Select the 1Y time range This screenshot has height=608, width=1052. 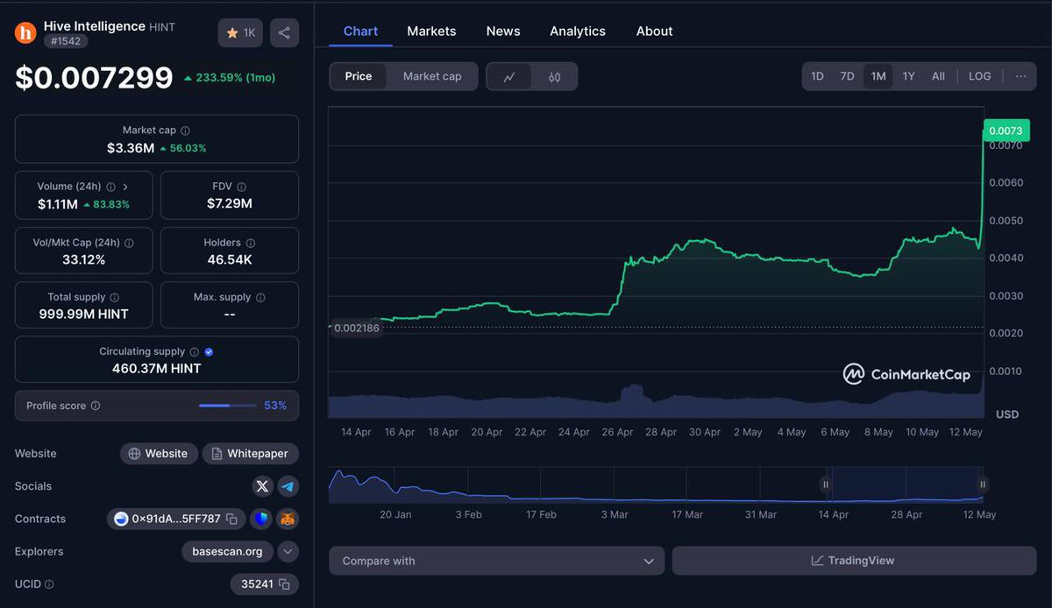[x=908, y=76]
